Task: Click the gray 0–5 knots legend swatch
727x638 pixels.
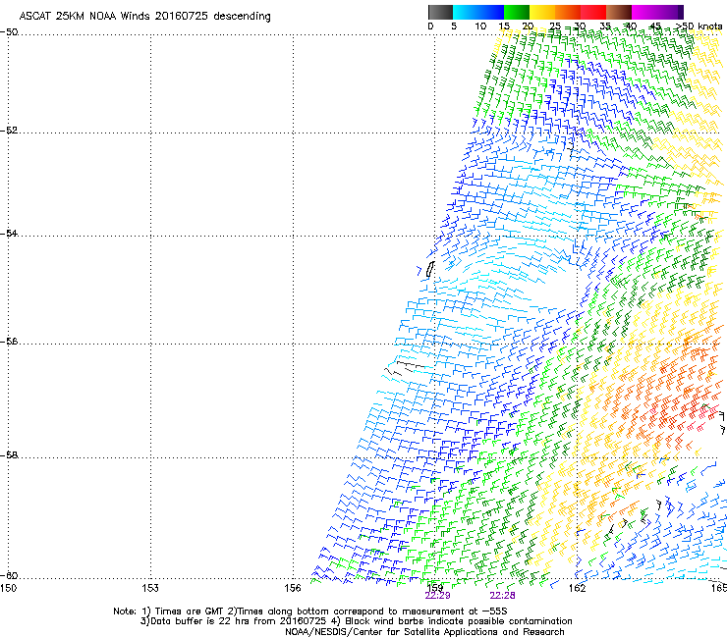Action: (440, 12)
